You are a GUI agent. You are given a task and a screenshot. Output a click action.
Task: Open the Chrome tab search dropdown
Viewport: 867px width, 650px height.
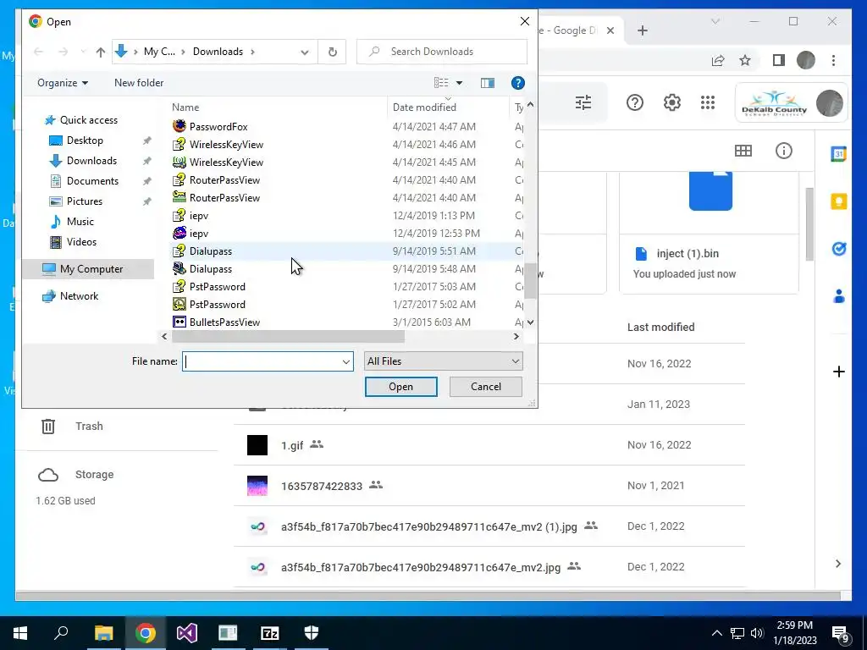point(715,21)
